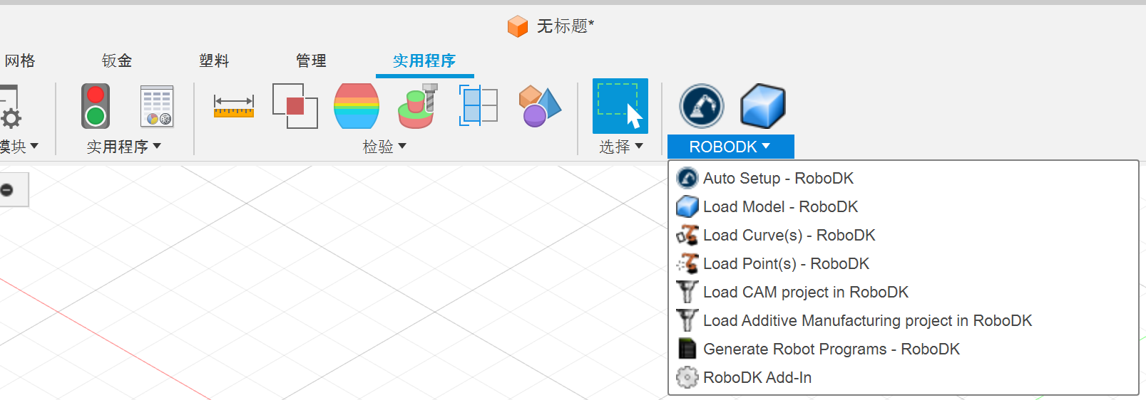Choose Load Model - RoboDK menu item
This screenshot has height=400, width=1146.
(903, 206)
